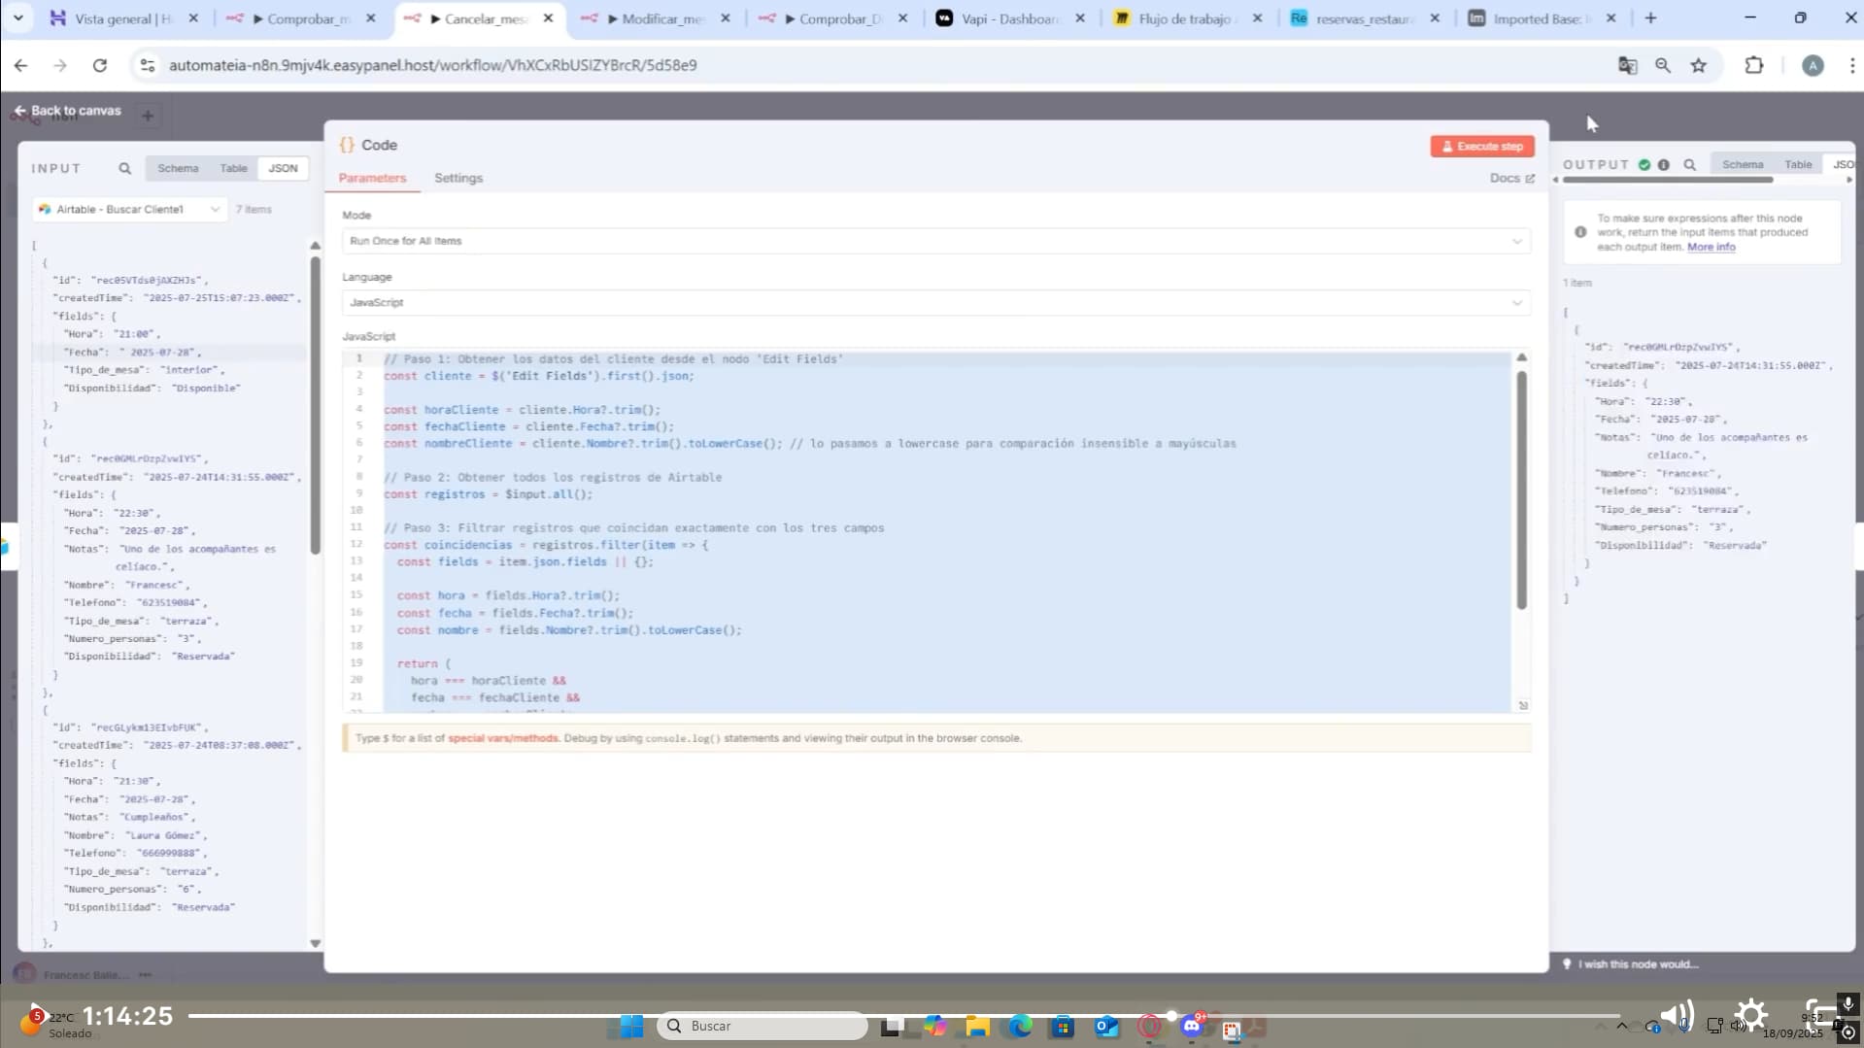The height and width of the screenshot is (1048, 1864).
Task: Open the video player settings gear
Action: pos(1750,1016)
